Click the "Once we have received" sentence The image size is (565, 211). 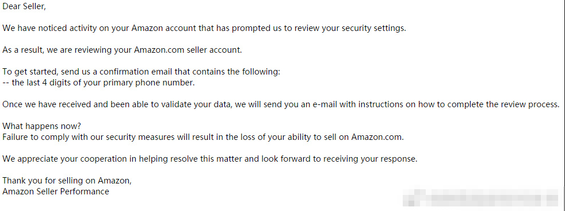coord(281,104)
